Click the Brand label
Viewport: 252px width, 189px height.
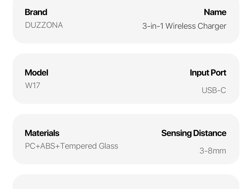point(36,12)
